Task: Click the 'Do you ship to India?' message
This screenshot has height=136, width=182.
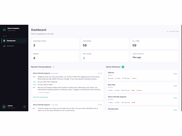Action: coord(45,85)
